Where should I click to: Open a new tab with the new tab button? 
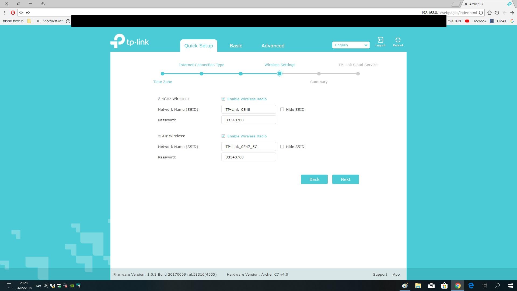(456, 4)
